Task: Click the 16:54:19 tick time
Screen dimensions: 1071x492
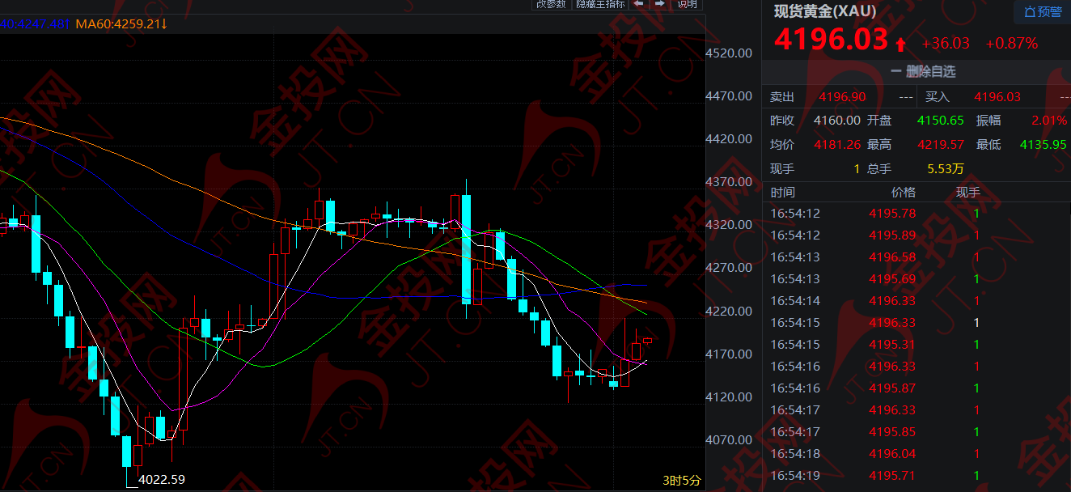Action: tap(795, 476)
